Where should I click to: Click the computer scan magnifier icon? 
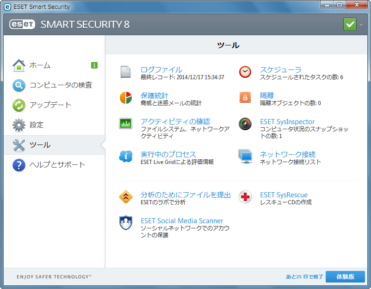[19, 85]
